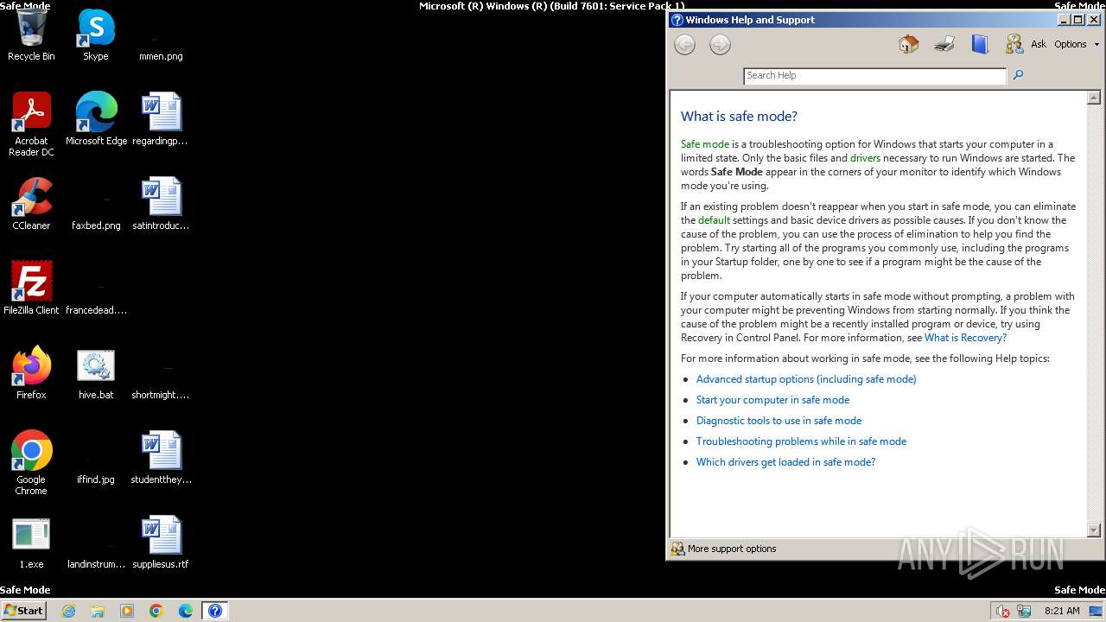
Task: Select the Google Chrome desktop shortcut
Action: 31,464
